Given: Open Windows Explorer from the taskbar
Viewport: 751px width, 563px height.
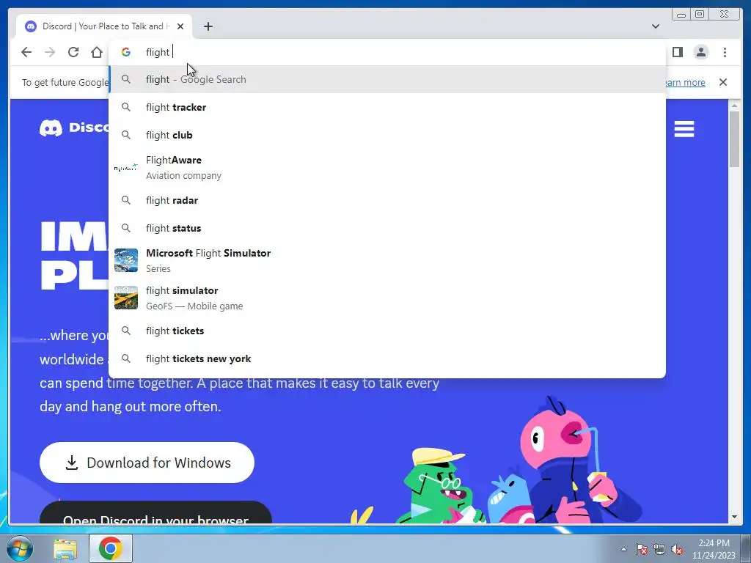Looking at the screenshot, I should 65,548.
